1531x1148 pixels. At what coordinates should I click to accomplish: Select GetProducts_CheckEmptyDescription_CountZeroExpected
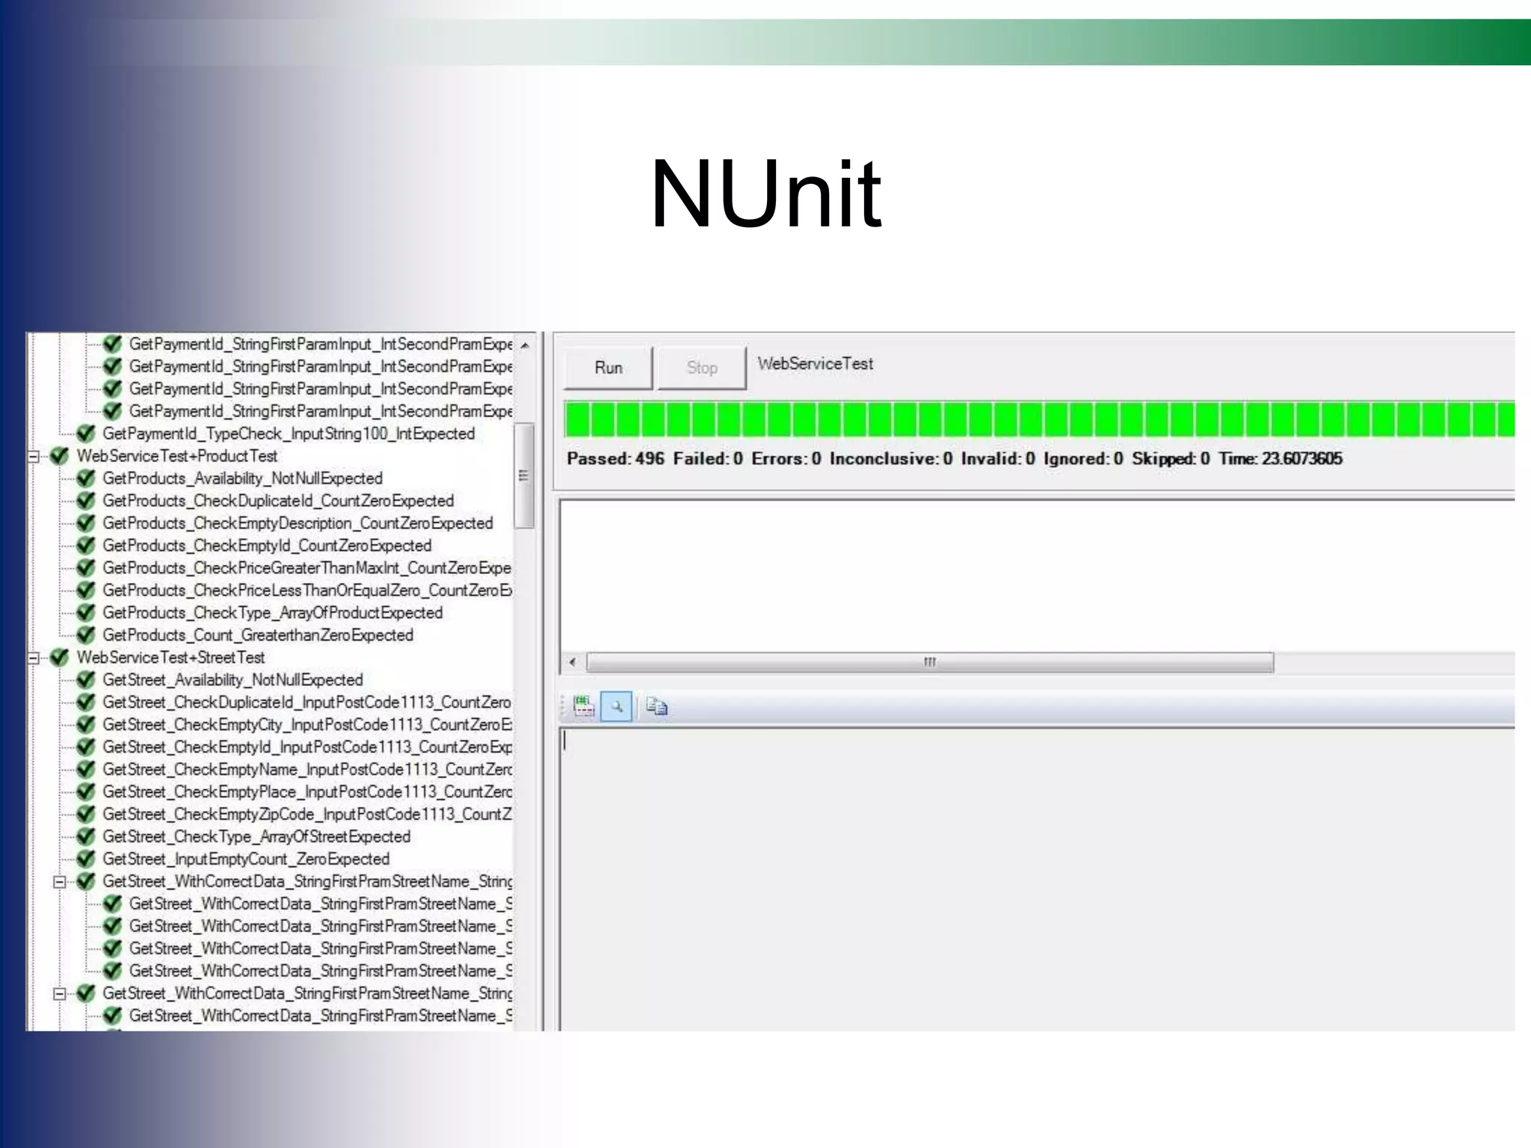pyautogui.click(x=298, y=524)
